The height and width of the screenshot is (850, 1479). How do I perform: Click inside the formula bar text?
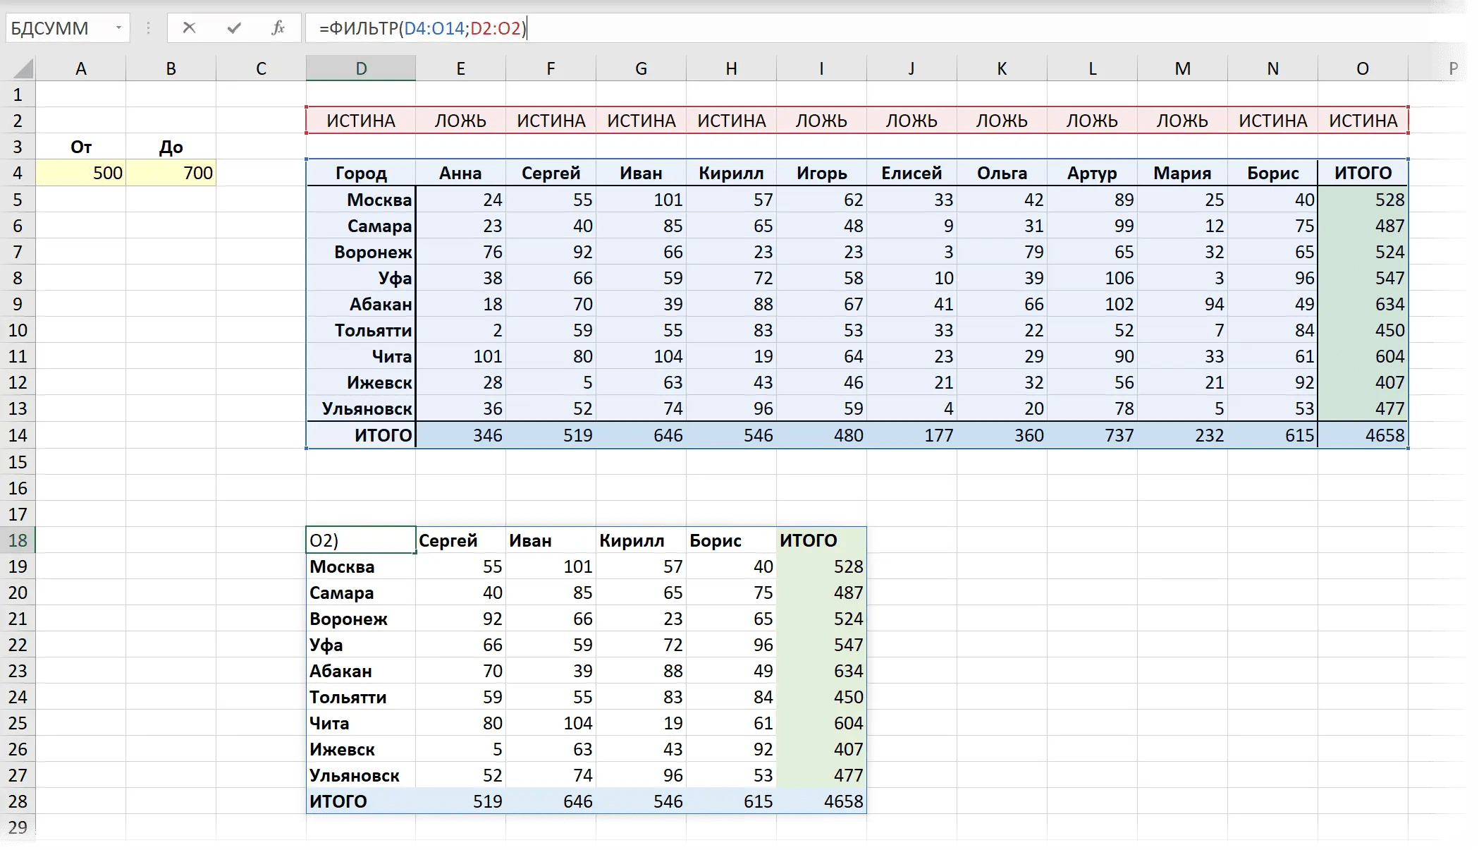(x=422, y=28)
